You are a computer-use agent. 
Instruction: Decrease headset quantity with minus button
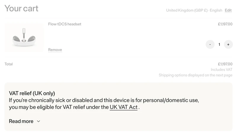(x=210, y=45)
